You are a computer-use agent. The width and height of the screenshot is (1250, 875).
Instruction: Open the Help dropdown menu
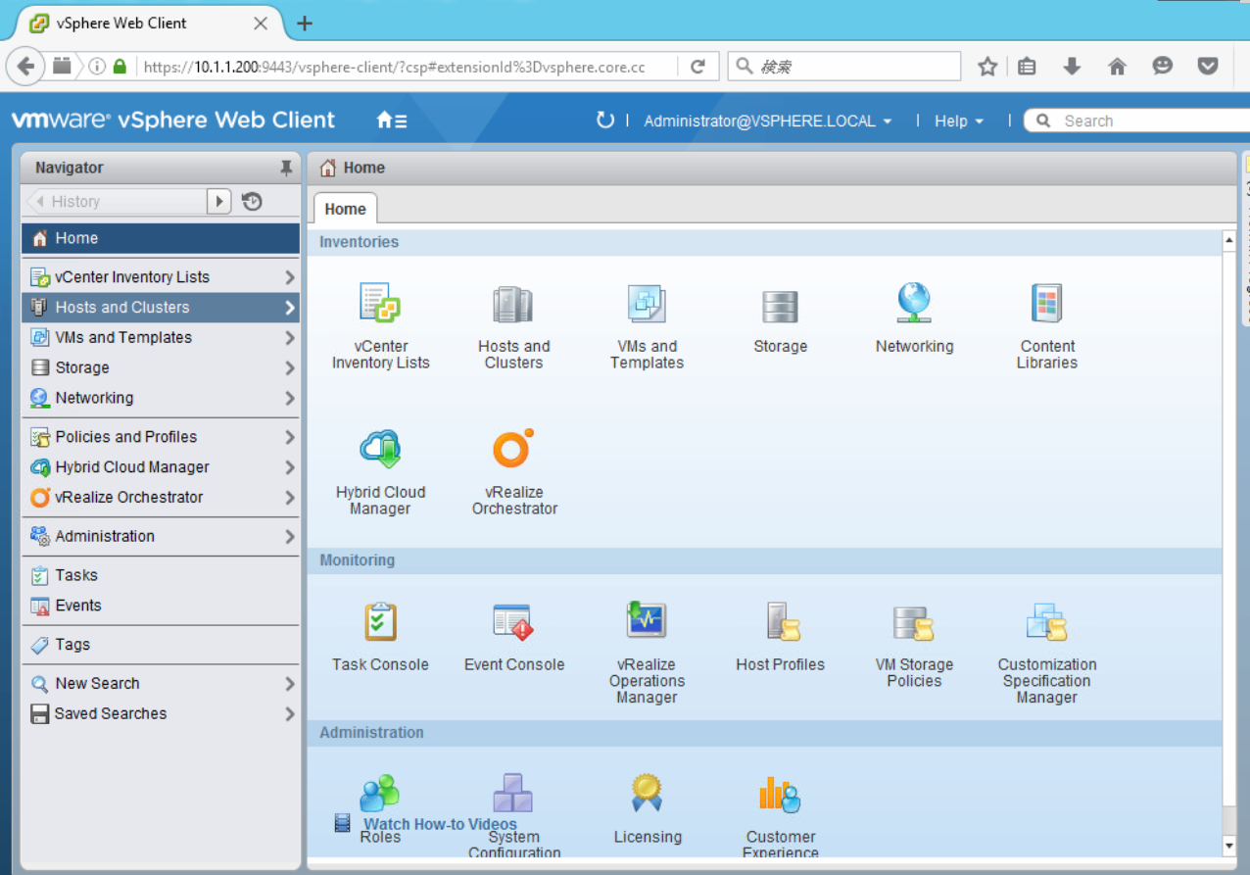[958, 121]
